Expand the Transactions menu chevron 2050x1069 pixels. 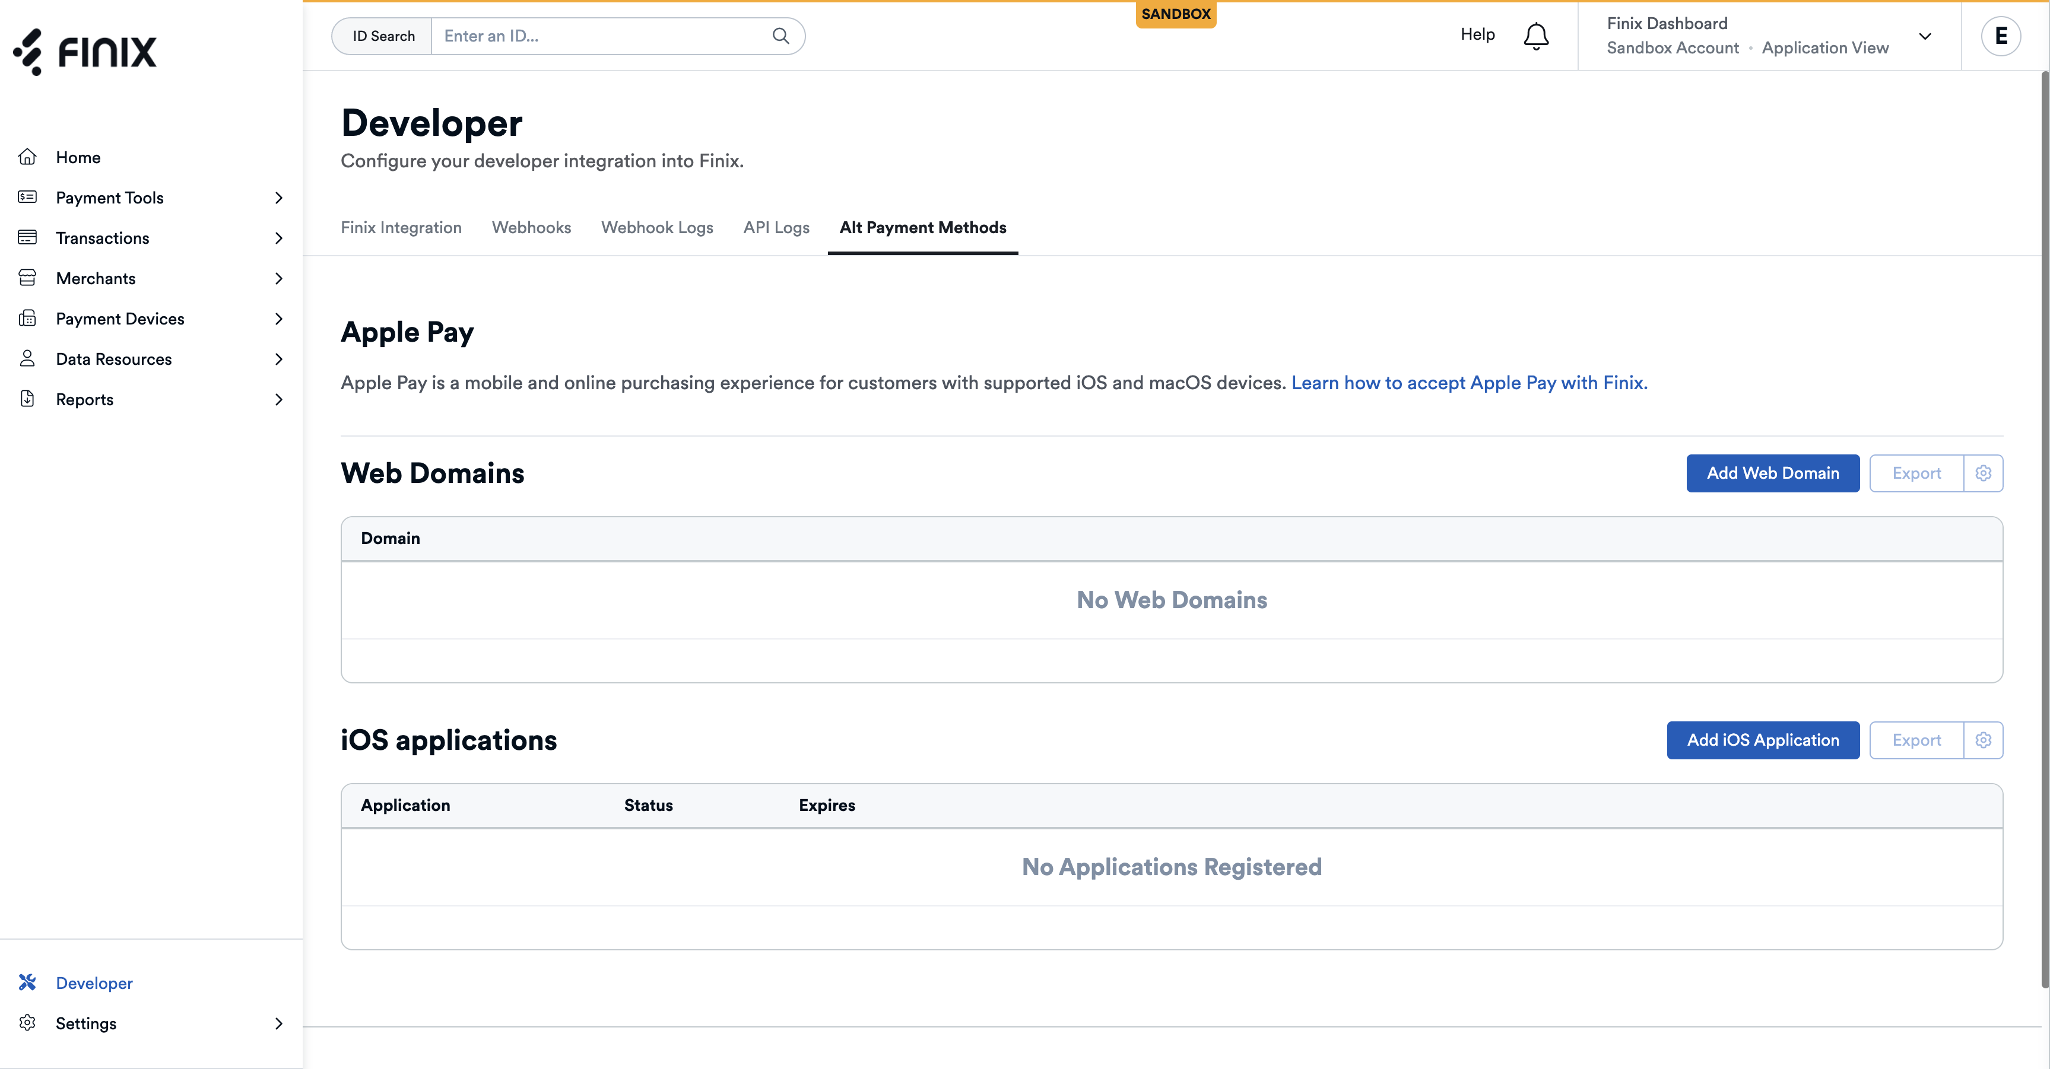(x=278, y=238)
